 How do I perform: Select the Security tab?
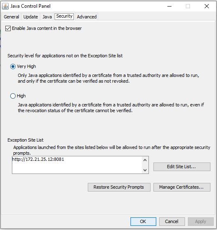tap(64, 16)
